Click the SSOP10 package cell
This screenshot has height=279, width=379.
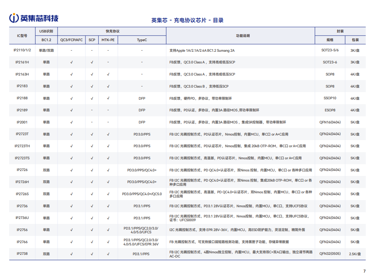pos(330,98)
